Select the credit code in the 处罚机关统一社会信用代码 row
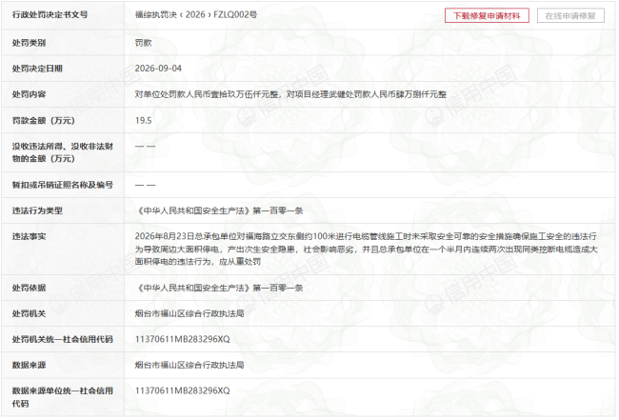This screenshot has width=619, height=420. point(183,339)
